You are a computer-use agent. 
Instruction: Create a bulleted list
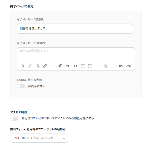[83, 66]
